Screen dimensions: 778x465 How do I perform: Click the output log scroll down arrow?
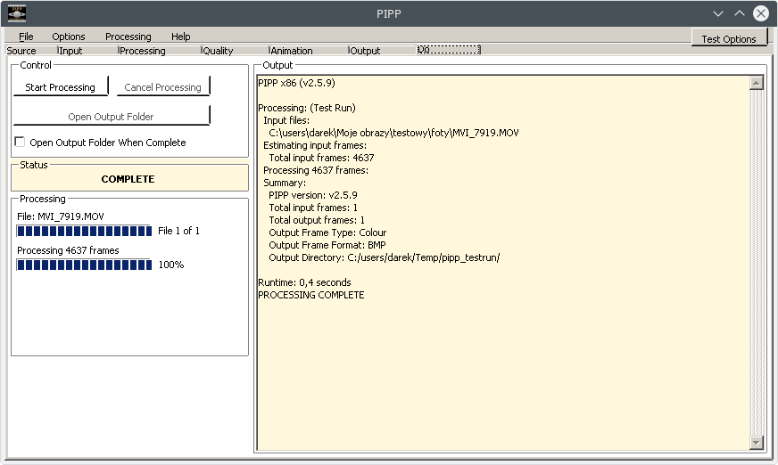coord(757,442)
